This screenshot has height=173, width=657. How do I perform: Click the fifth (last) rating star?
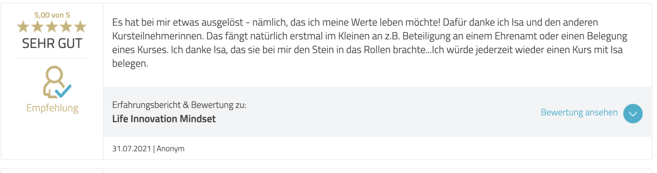80,26
